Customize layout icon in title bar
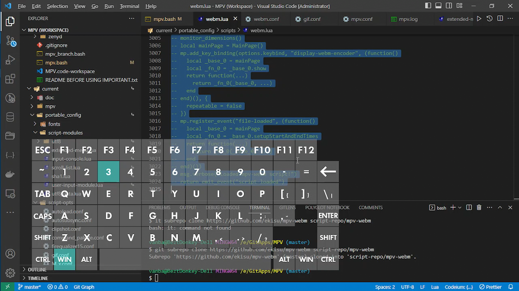The width and height of the screenshot is (519, 291). [459, 6]
